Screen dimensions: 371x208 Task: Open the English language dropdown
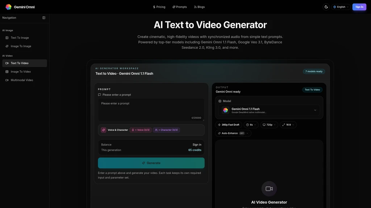tap(341, 7)
